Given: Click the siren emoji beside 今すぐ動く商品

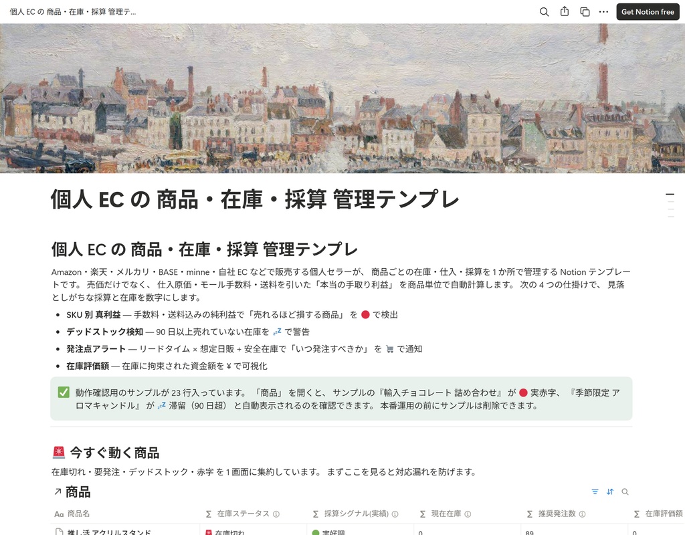Looking at the screenshot, I should pyautogui.click(x=59, y=453).
